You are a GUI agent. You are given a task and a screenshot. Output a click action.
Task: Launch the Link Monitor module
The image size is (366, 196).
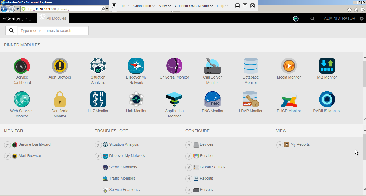tap(136, 99)
